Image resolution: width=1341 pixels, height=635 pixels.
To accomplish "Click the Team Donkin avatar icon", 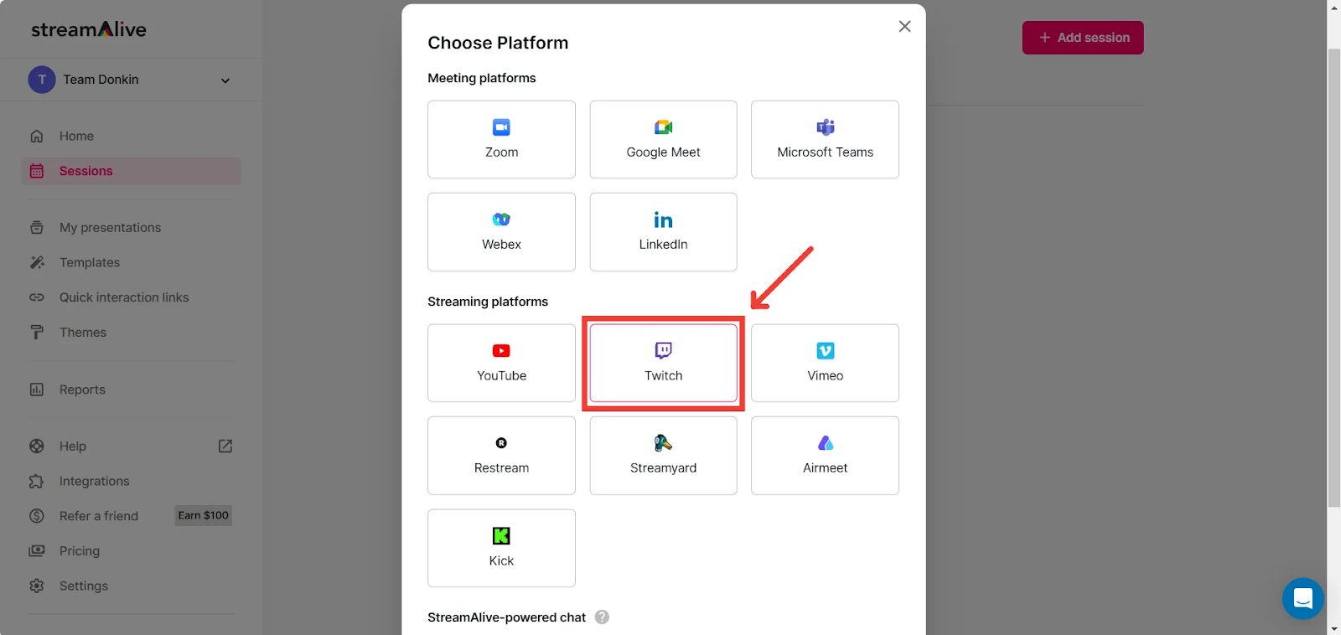I will click(x=42, y=80).
